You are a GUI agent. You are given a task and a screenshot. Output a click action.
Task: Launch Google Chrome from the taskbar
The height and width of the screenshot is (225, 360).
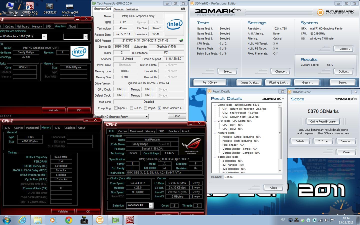tap(68, 220)
